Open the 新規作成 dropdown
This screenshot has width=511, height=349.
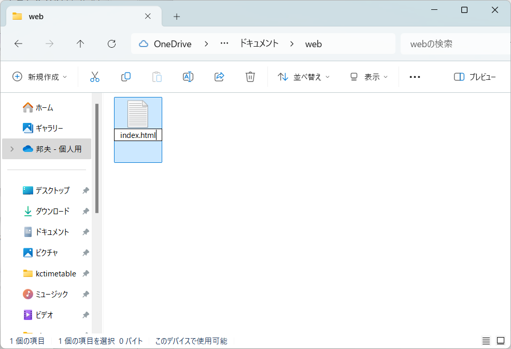click(x=40, y=76)
